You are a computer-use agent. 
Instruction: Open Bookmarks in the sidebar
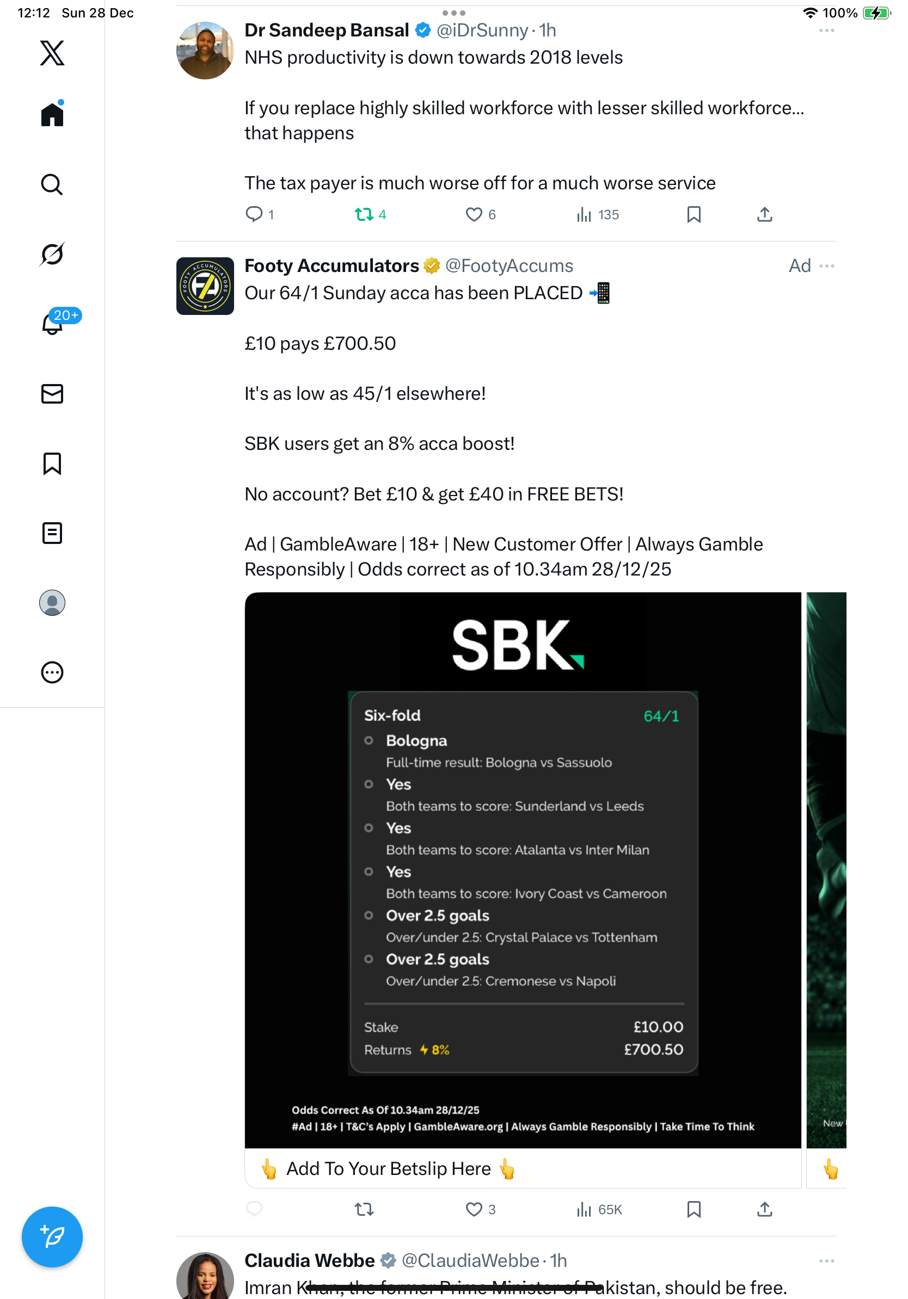52,463
